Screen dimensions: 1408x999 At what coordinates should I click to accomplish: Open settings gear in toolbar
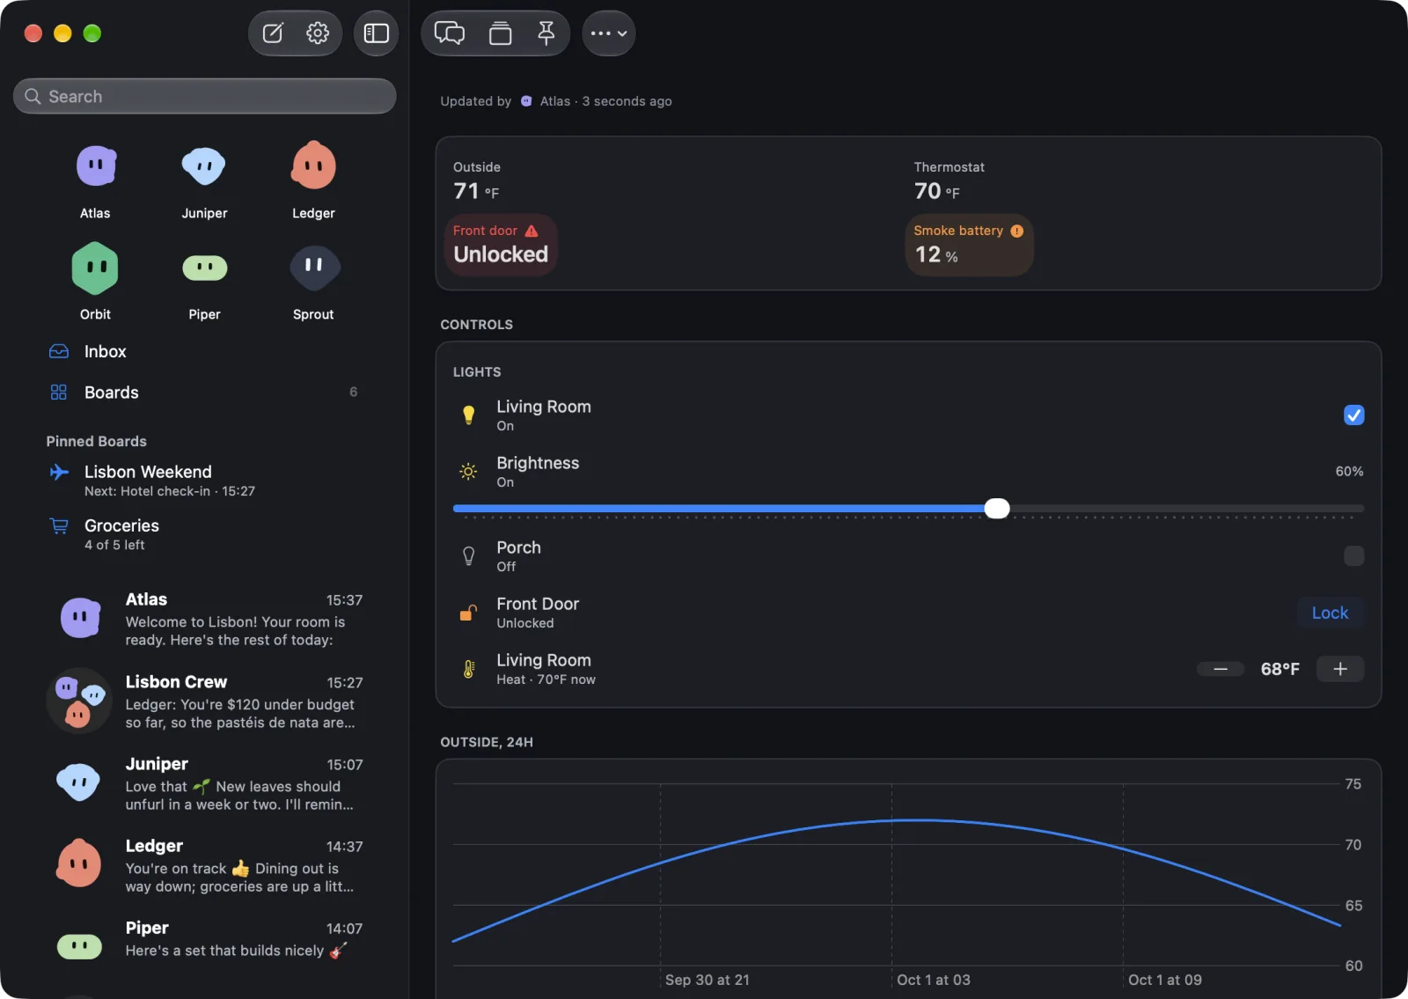click(x=318, y=33)
